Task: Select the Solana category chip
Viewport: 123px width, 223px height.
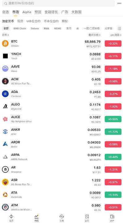Action: (35, 28)
